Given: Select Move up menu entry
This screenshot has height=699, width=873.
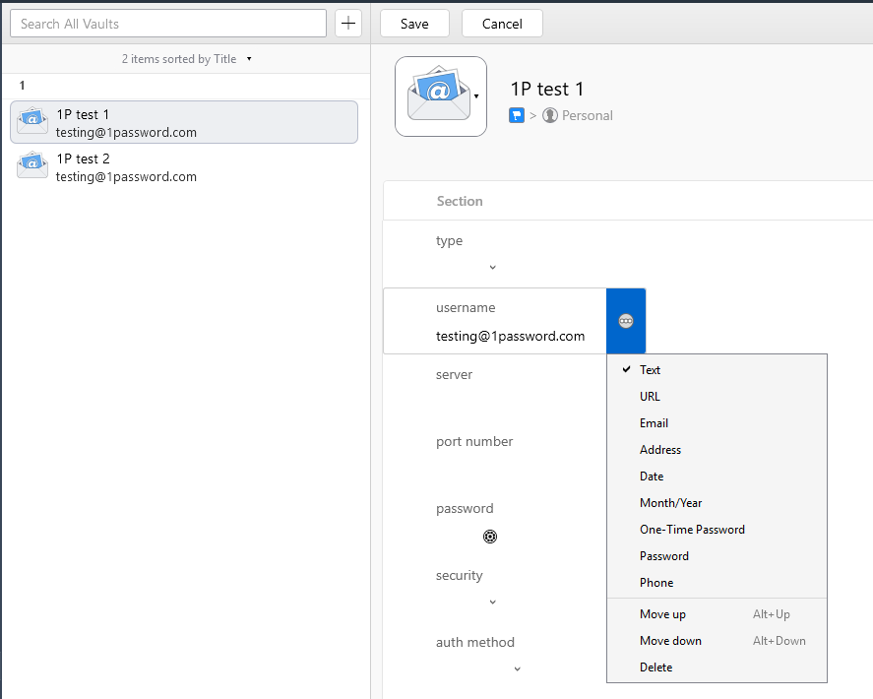Looking at the screenshot, I should tap(717, 614).
